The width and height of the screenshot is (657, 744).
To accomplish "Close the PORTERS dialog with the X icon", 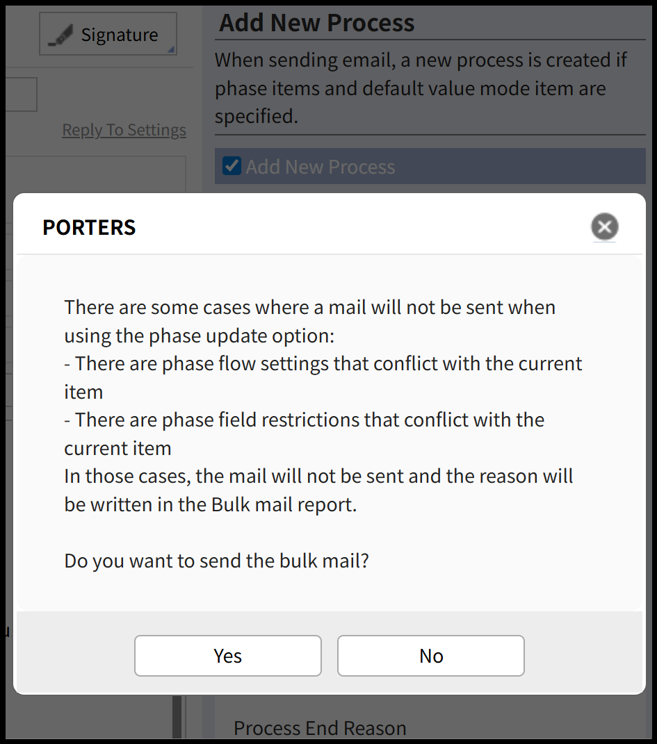I will click(604, 226).
